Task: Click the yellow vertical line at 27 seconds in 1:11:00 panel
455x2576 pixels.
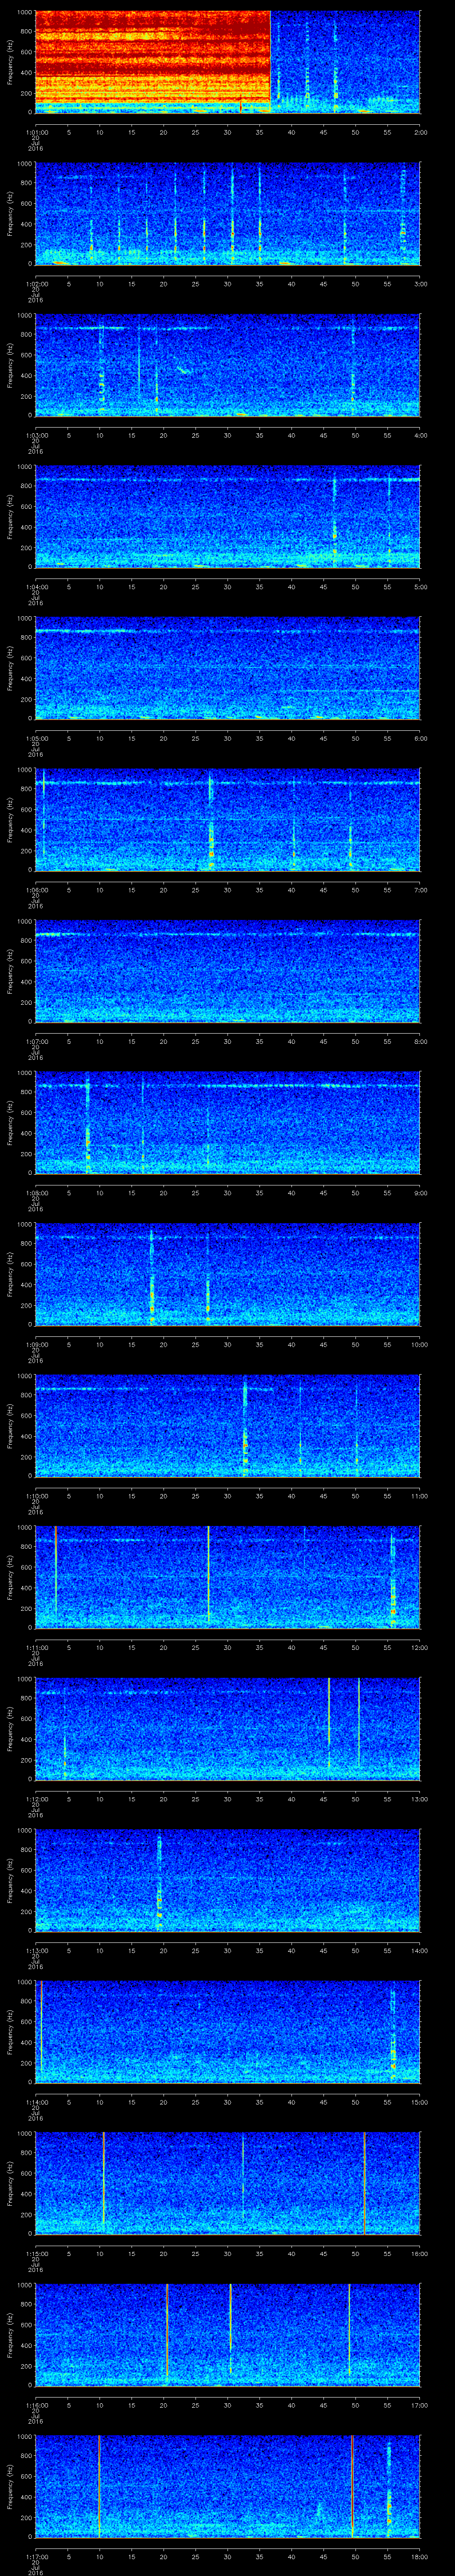Action: 208,1575
